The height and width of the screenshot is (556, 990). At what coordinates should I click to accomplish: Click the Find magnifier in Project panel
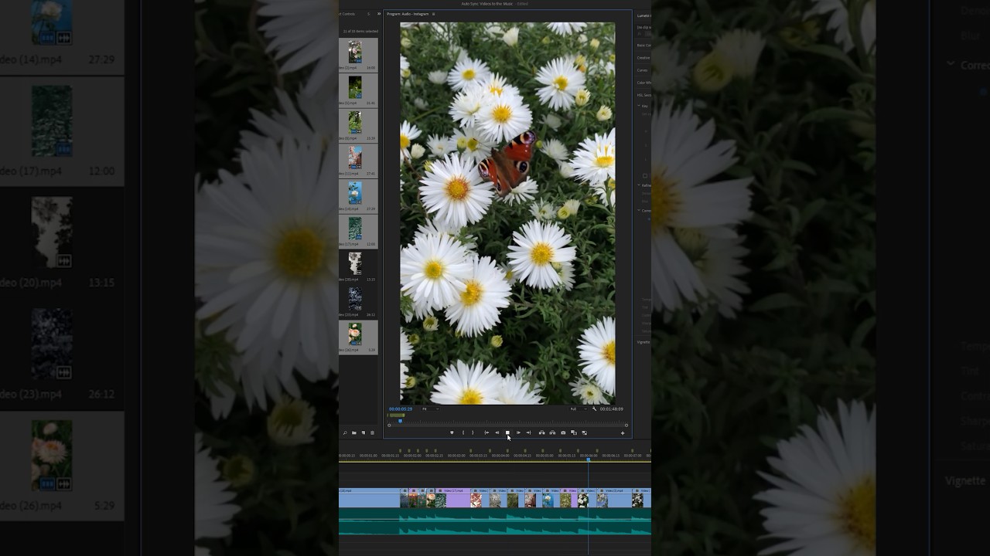[x=345, y=432]
